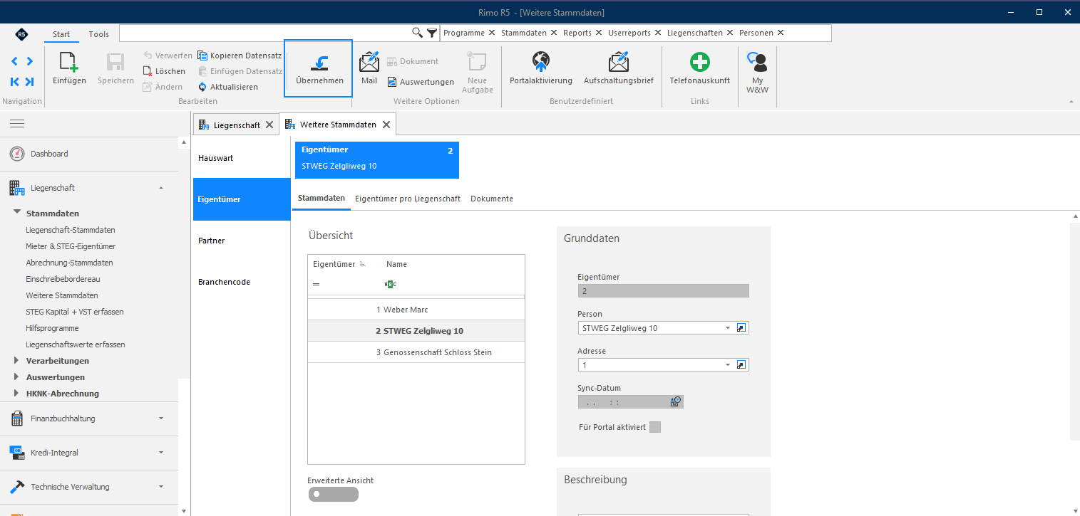Screen dimensions: 1080x516
Task: Expand the Verarbeitungen tree node
Action: click(x=16, y=360)
